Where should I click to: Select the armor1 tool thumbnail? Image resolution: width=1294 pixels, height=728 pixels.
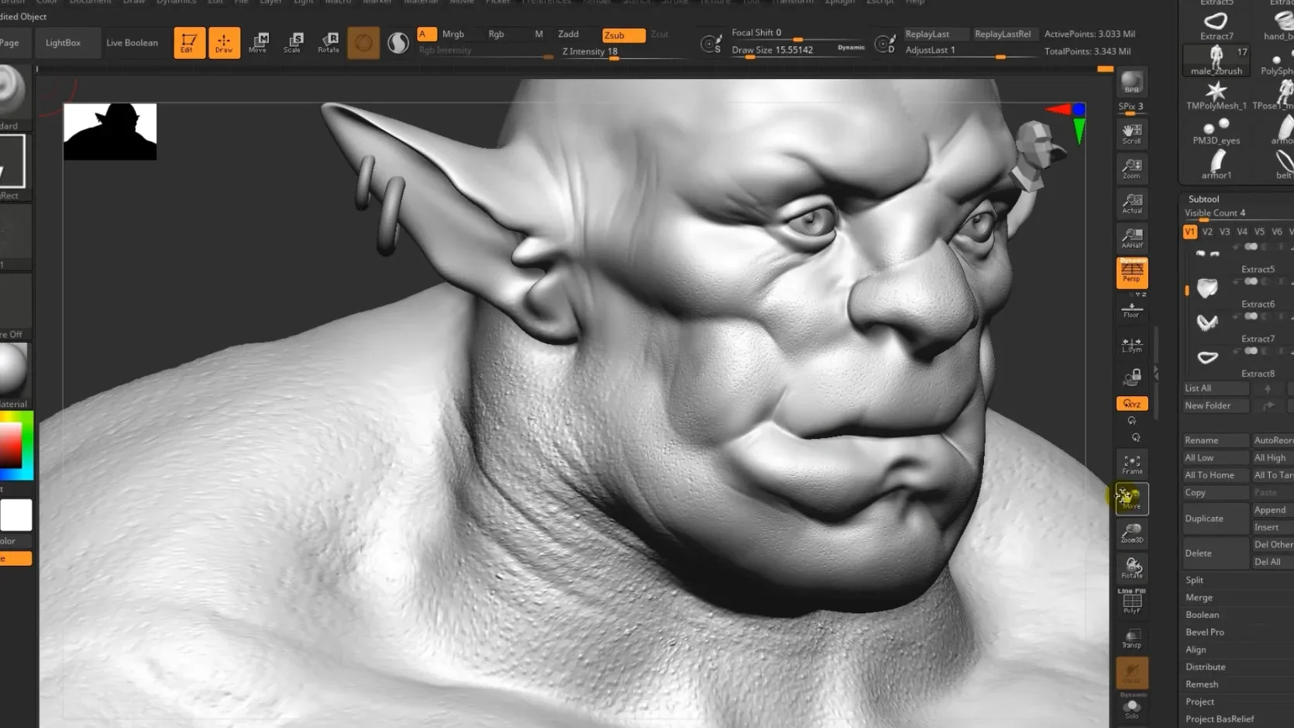(1217, 165)
